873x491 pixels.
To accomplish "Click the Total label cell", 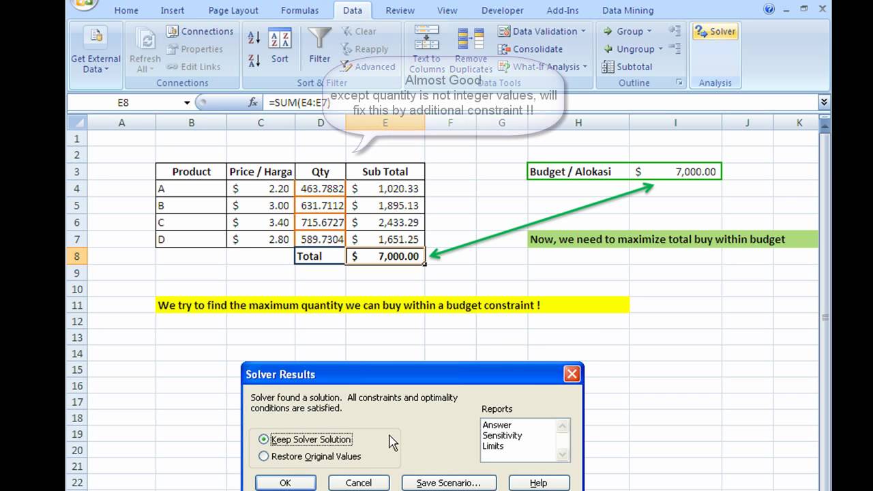I will coord(320,256).
